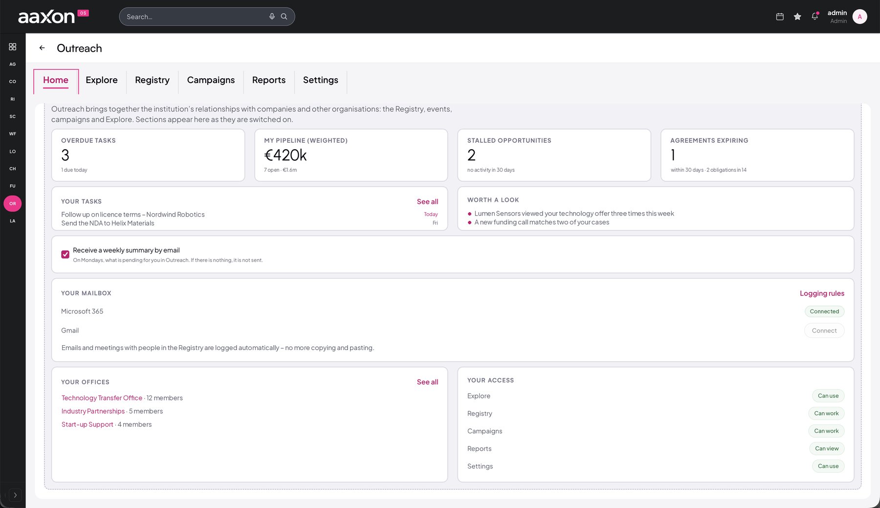Viewport: 880px width, 508px height.
Task: Go back using arrow beside Outreach
Action: 42,48
